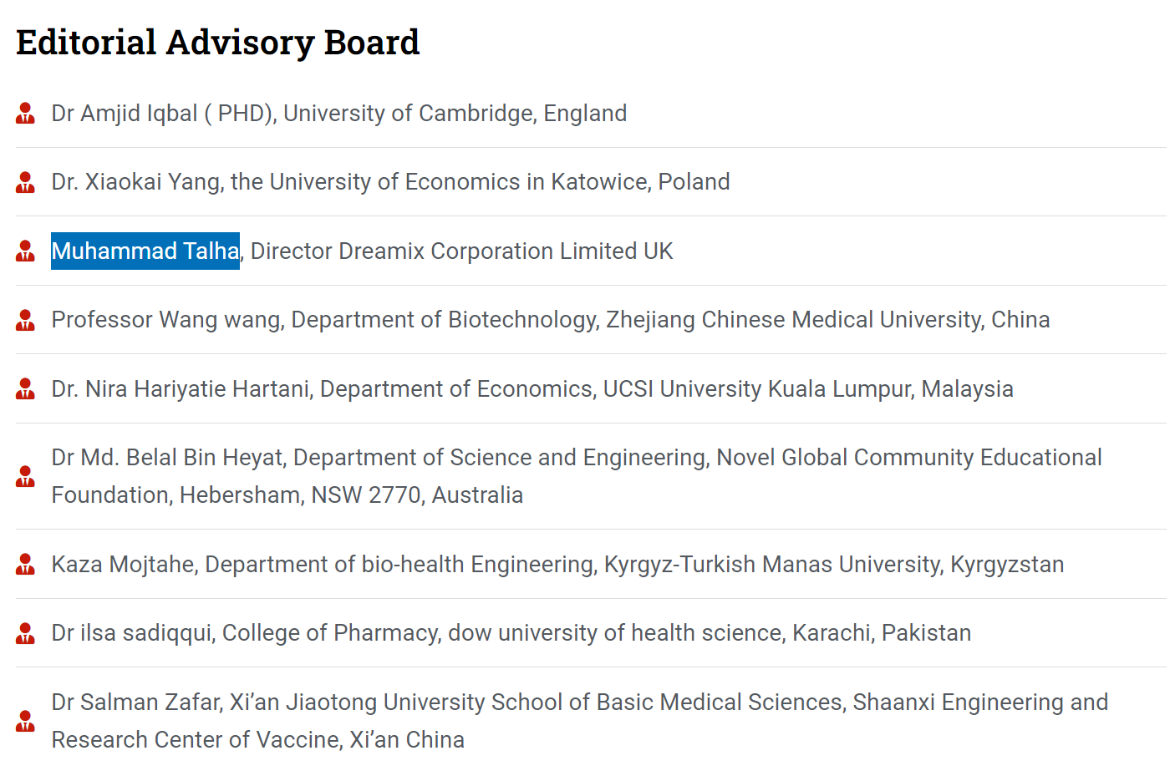This screenshot has height=776, width=1170.
Task: Click the Editorial Advisory Board heading
Action: pyautogui.click(x=217, y=43)
